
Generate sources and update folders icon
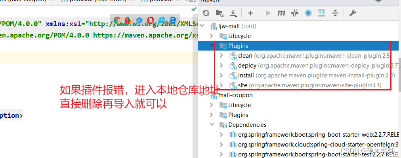(220, 13)
